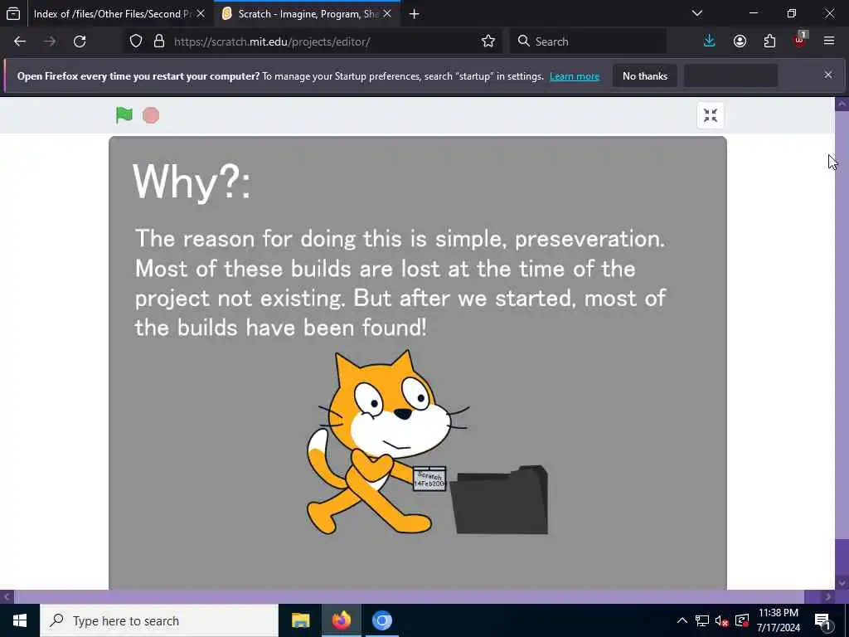
Task: Open File Explorer from the taskbar
Action: (x=300, y=620)
